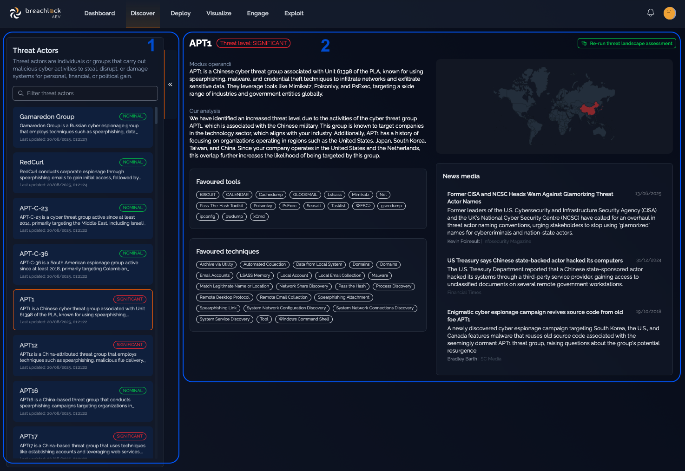This screenshot has height=471, width=685.
Task: Click the Breachlock AEV logo
Action: click(x=35, y=13)
